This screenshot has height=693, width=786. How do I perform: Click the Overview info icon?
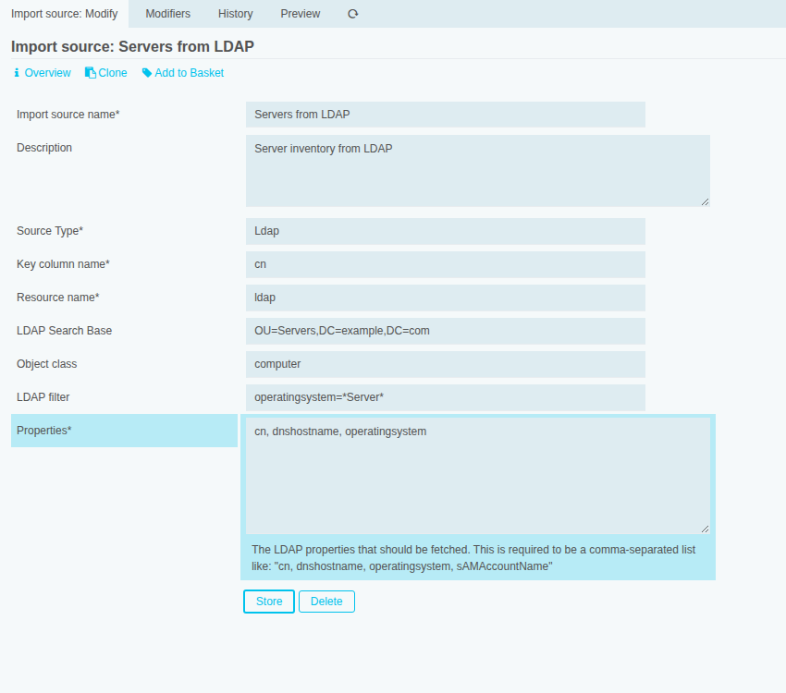tap(17, 73)
